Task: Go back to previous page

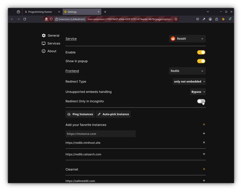Action: tap(12, 19)
